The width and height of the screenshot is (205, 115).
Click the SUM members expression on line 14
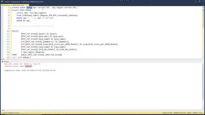point(45,42)
